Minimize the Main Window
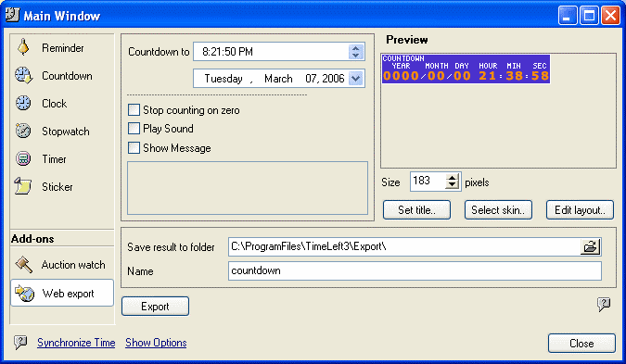Screen dimensions: 626x364 tap(568, 16)
